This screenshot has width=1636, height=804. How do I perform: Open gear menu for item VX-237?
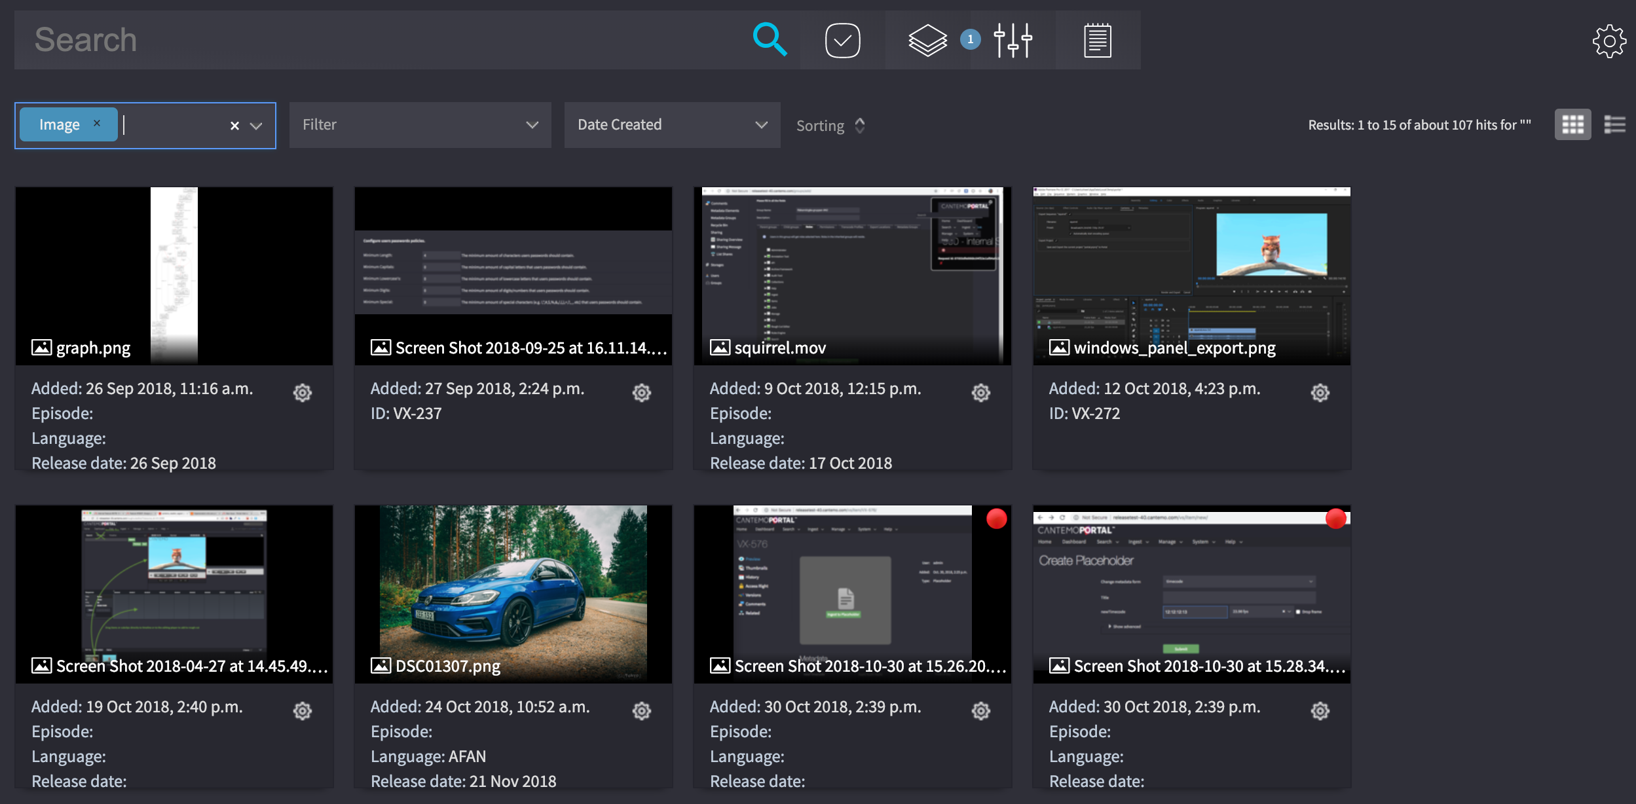point(641,393)
